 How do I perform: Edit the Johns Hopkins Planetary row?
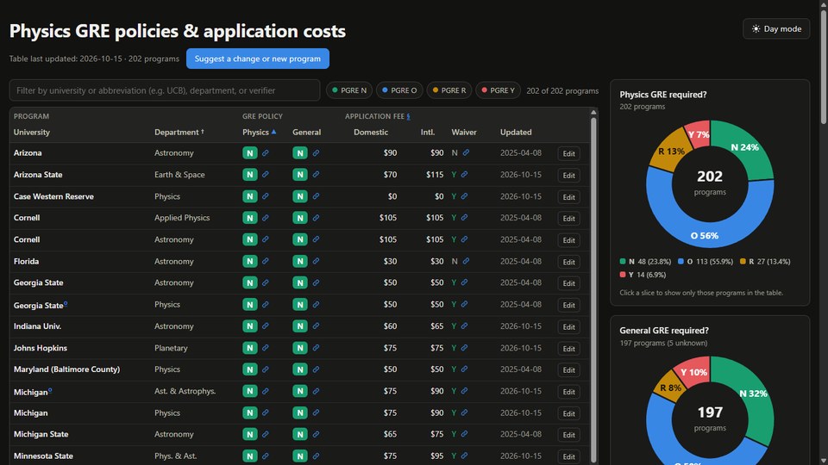click(568, 349)
